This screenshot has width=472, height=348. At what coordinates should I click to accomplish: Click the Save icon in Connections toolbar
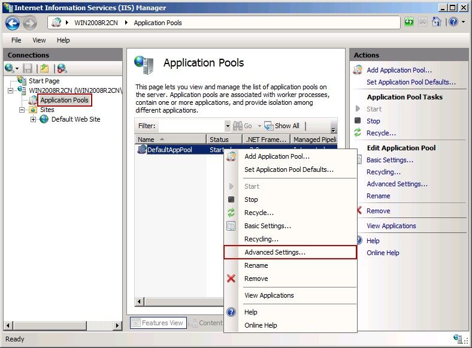pyautogui.click(x=28, y=68)
